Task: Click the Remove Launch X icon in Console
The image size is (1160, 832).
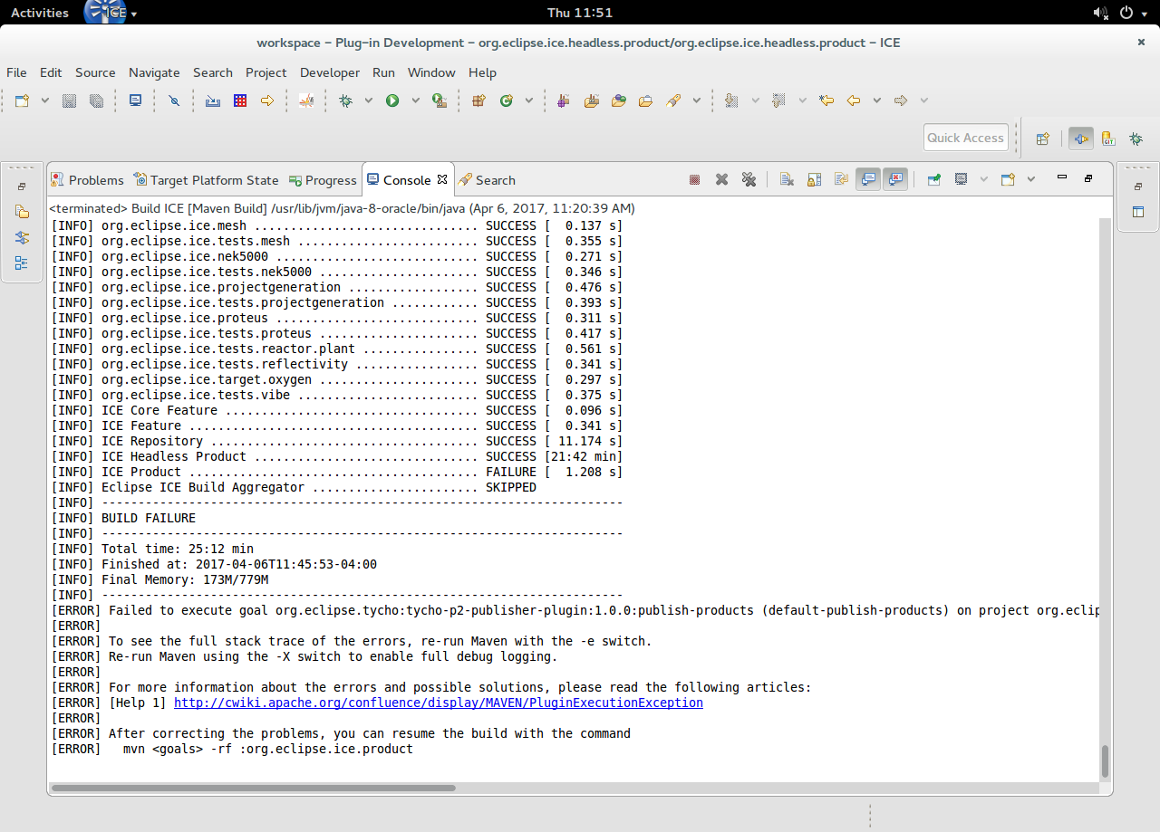Action: 721,179
